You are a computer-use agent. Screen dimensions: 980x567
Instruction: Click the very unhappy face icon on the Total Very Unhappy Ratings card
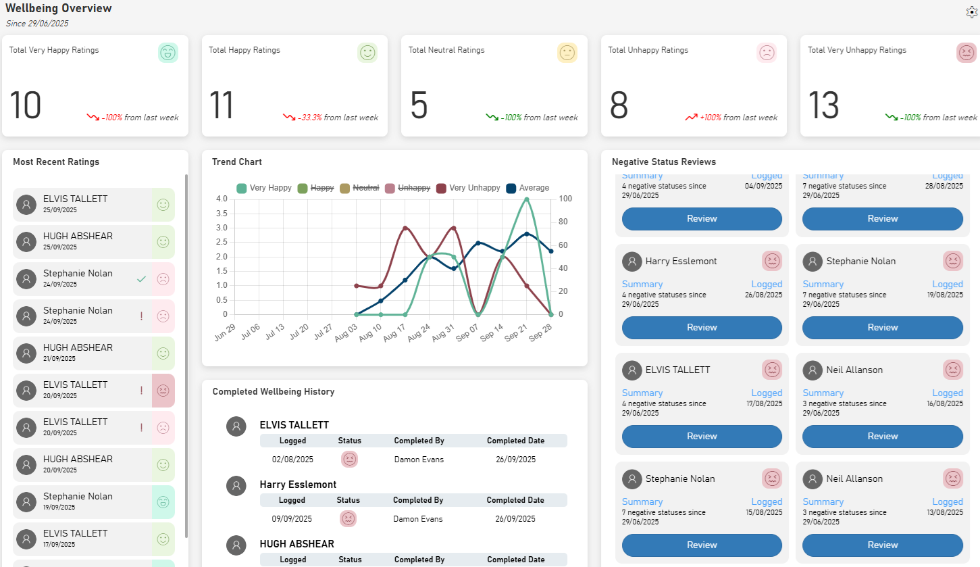(x=966, y=53)
